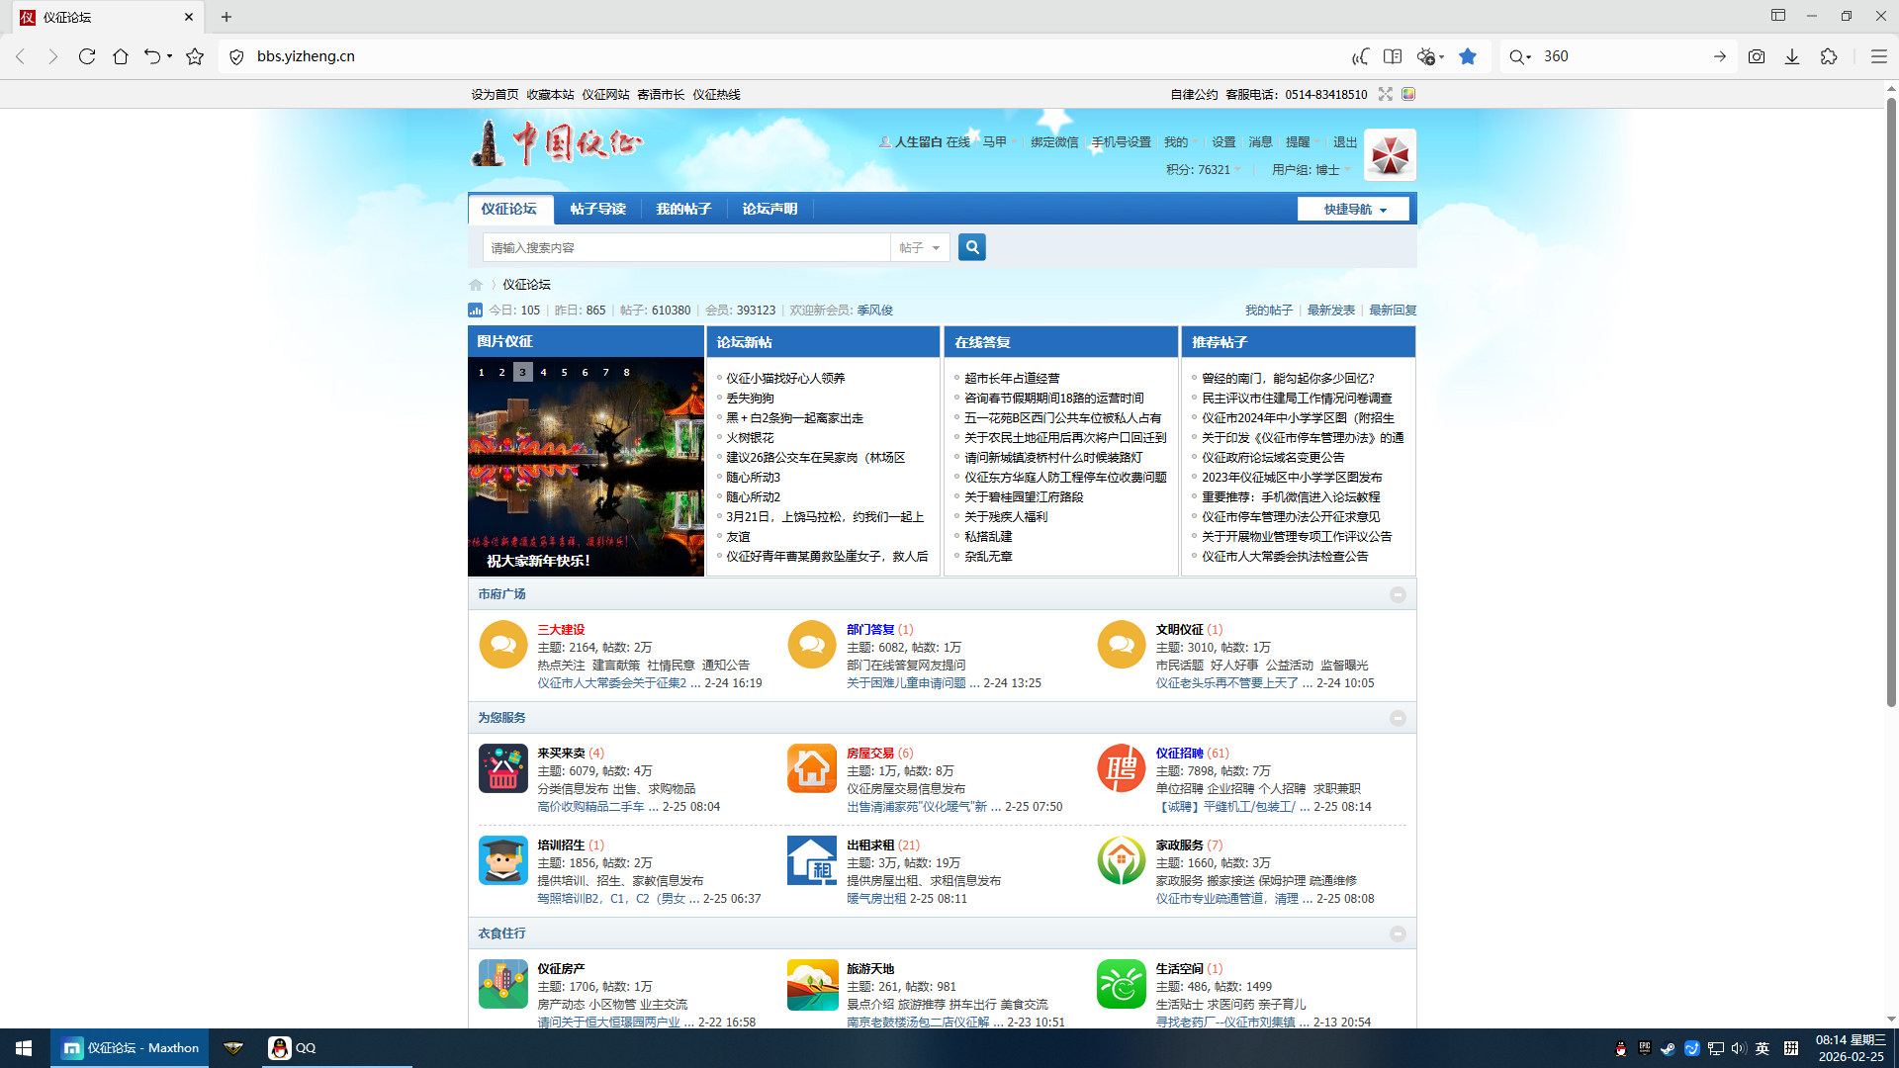This screenshot has width=1899, height=1068.
Task: Click the forum search magnifier button
Action: click(x=972, y=247)
